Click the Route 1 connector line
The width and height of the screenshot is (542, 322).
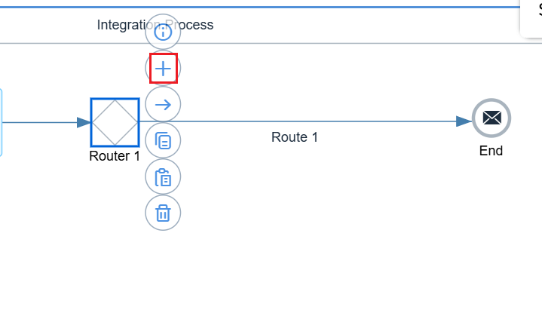[317, 121]
